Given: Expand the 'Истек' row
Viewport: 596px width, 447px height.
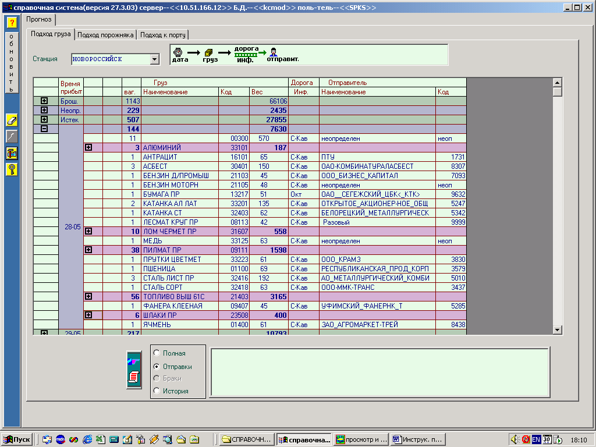Looking at the screenshot, I should pos(44,119).
